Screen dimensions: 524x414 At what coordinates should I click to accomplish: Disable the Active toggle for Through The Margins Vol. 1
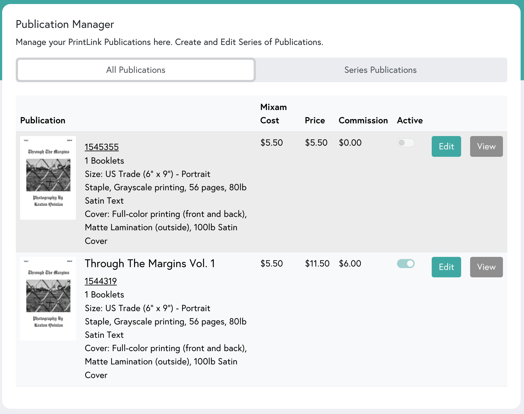406,263
